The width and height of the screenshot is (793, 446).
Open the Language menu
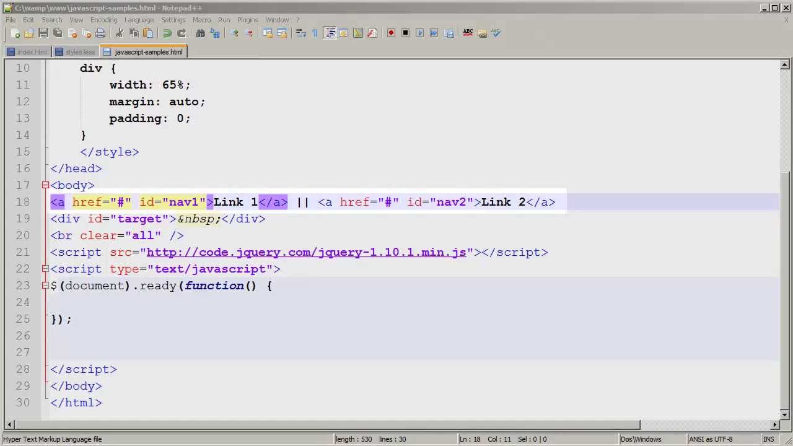tap(139, 20)
